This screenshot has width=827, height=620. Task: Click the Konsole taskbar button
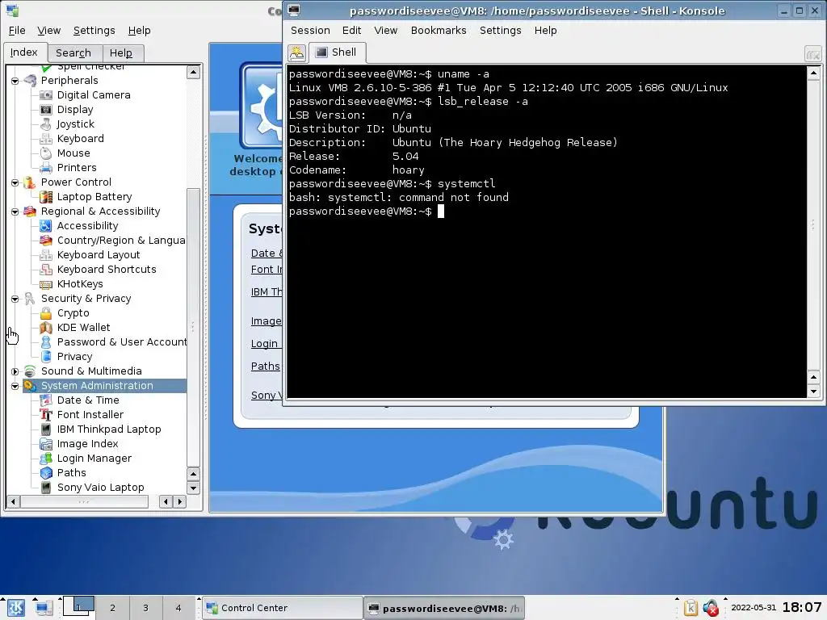tap(445, 609)
